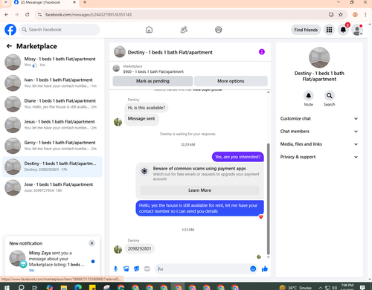Click the Aa message input field
This screenshot has height=290, width=372.
coord(202,269)
